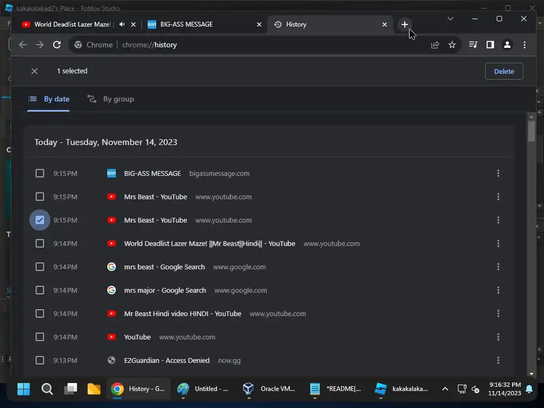This screenshot has width=544, height=408.
Task: Click the BIG-ASS MESSAGE entry favicon
Action: point(112,173)
